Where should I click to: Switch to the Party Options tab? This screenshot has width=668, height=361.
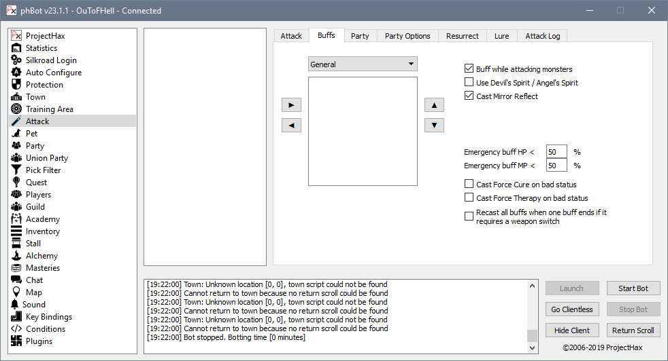407,36
